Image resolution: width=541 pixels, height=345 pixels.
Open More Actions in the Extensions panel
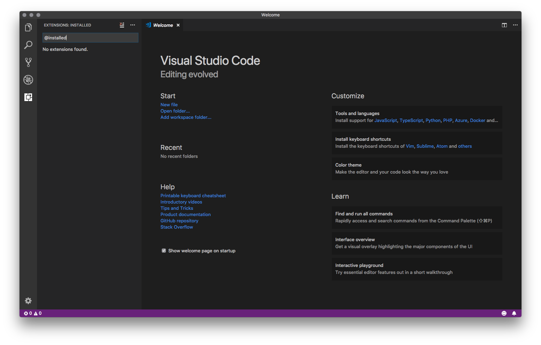tap(132, 25)
